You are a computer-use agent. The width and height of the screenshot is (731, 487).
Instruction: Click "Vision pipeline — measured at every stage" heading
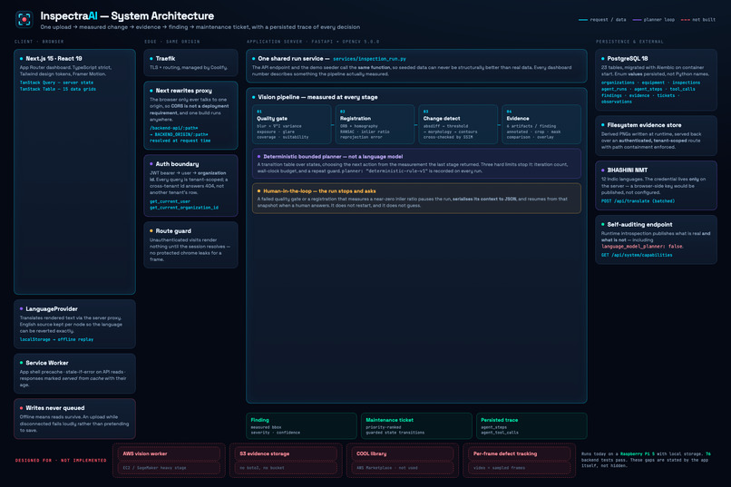point(318,97)
